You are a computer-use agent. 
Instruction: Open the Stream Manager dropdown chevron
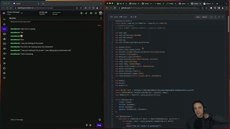click(22, 13)
